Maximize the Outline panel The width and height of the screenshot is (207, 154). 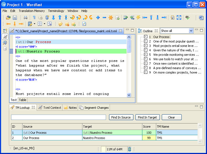click(201, 30)
